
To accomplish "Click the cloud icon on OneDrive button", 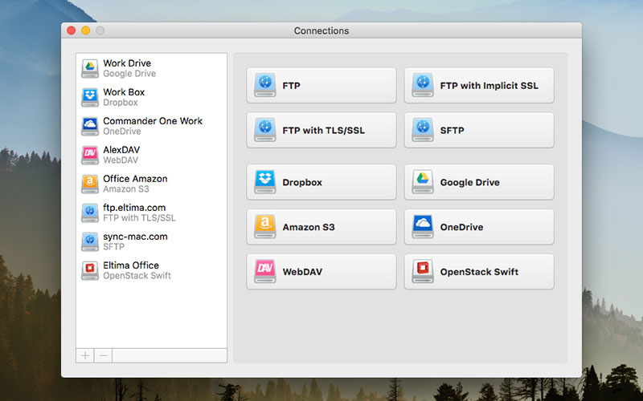I will (x=423, y=227).
